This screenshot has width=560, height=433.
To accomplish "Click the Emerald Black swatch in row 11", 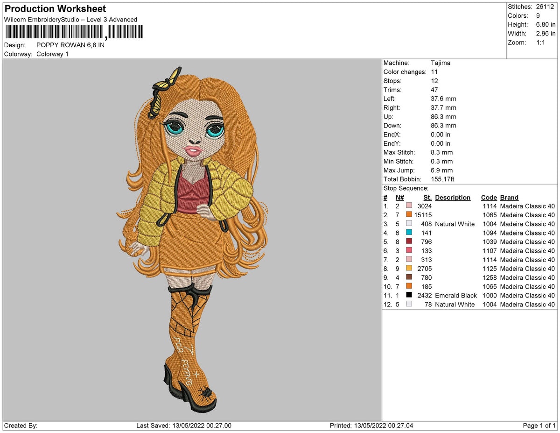I will click(x=409, y=295).
